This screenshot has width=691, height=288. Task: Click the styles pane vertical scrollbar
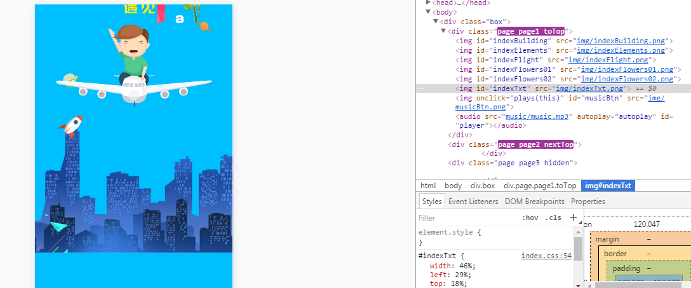coord(578,249)
